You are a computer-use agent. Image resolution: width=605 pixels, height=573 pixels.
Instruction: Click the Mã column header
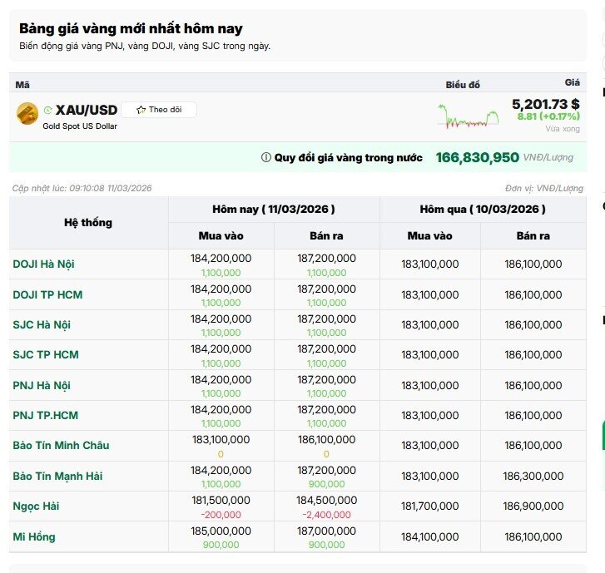pyautogui.click(x=22, y=85)
